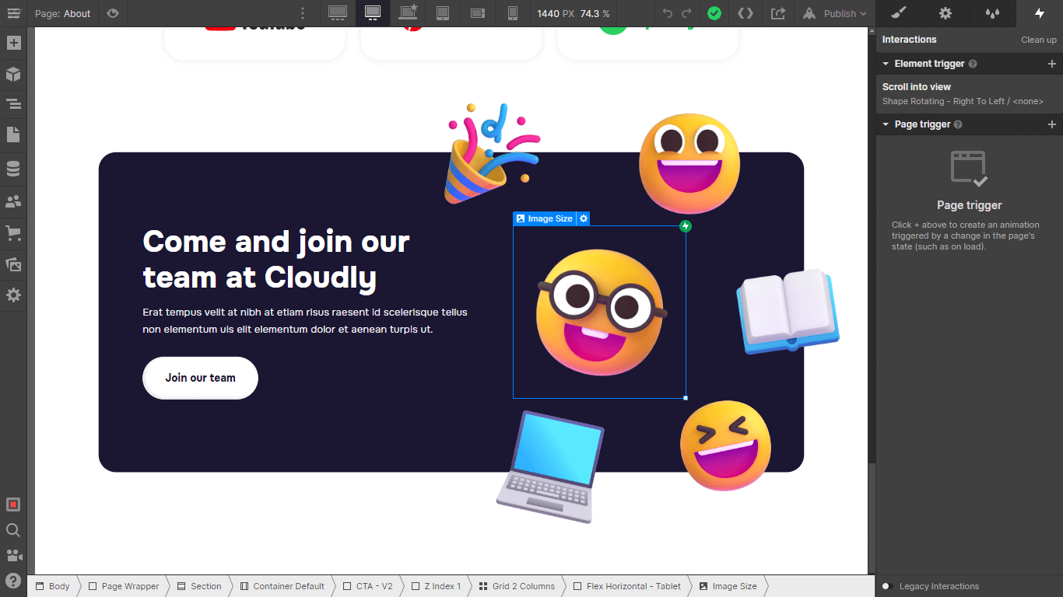Open the Help question mark
1063x597 pixels.
pos(13,580)
